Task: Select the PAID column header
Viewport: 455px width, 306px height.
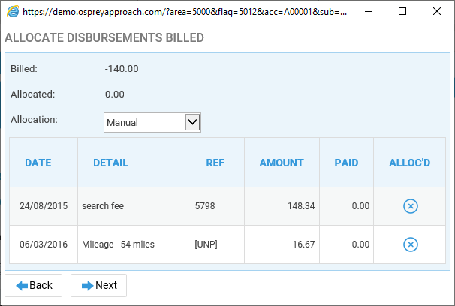Action: [x=346, y=163]
